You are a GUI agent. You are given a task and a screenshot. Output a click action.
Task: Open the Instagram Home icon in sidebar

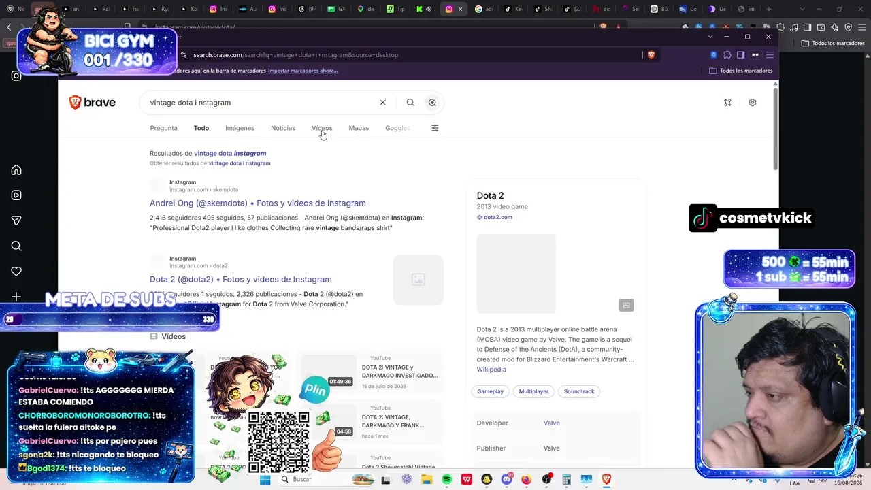point(16,170)
